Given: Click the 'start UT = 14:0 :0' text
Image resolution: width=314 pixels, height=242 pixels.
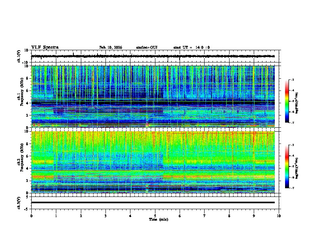Looking at the screenshot, I should (x=191, y=47).
